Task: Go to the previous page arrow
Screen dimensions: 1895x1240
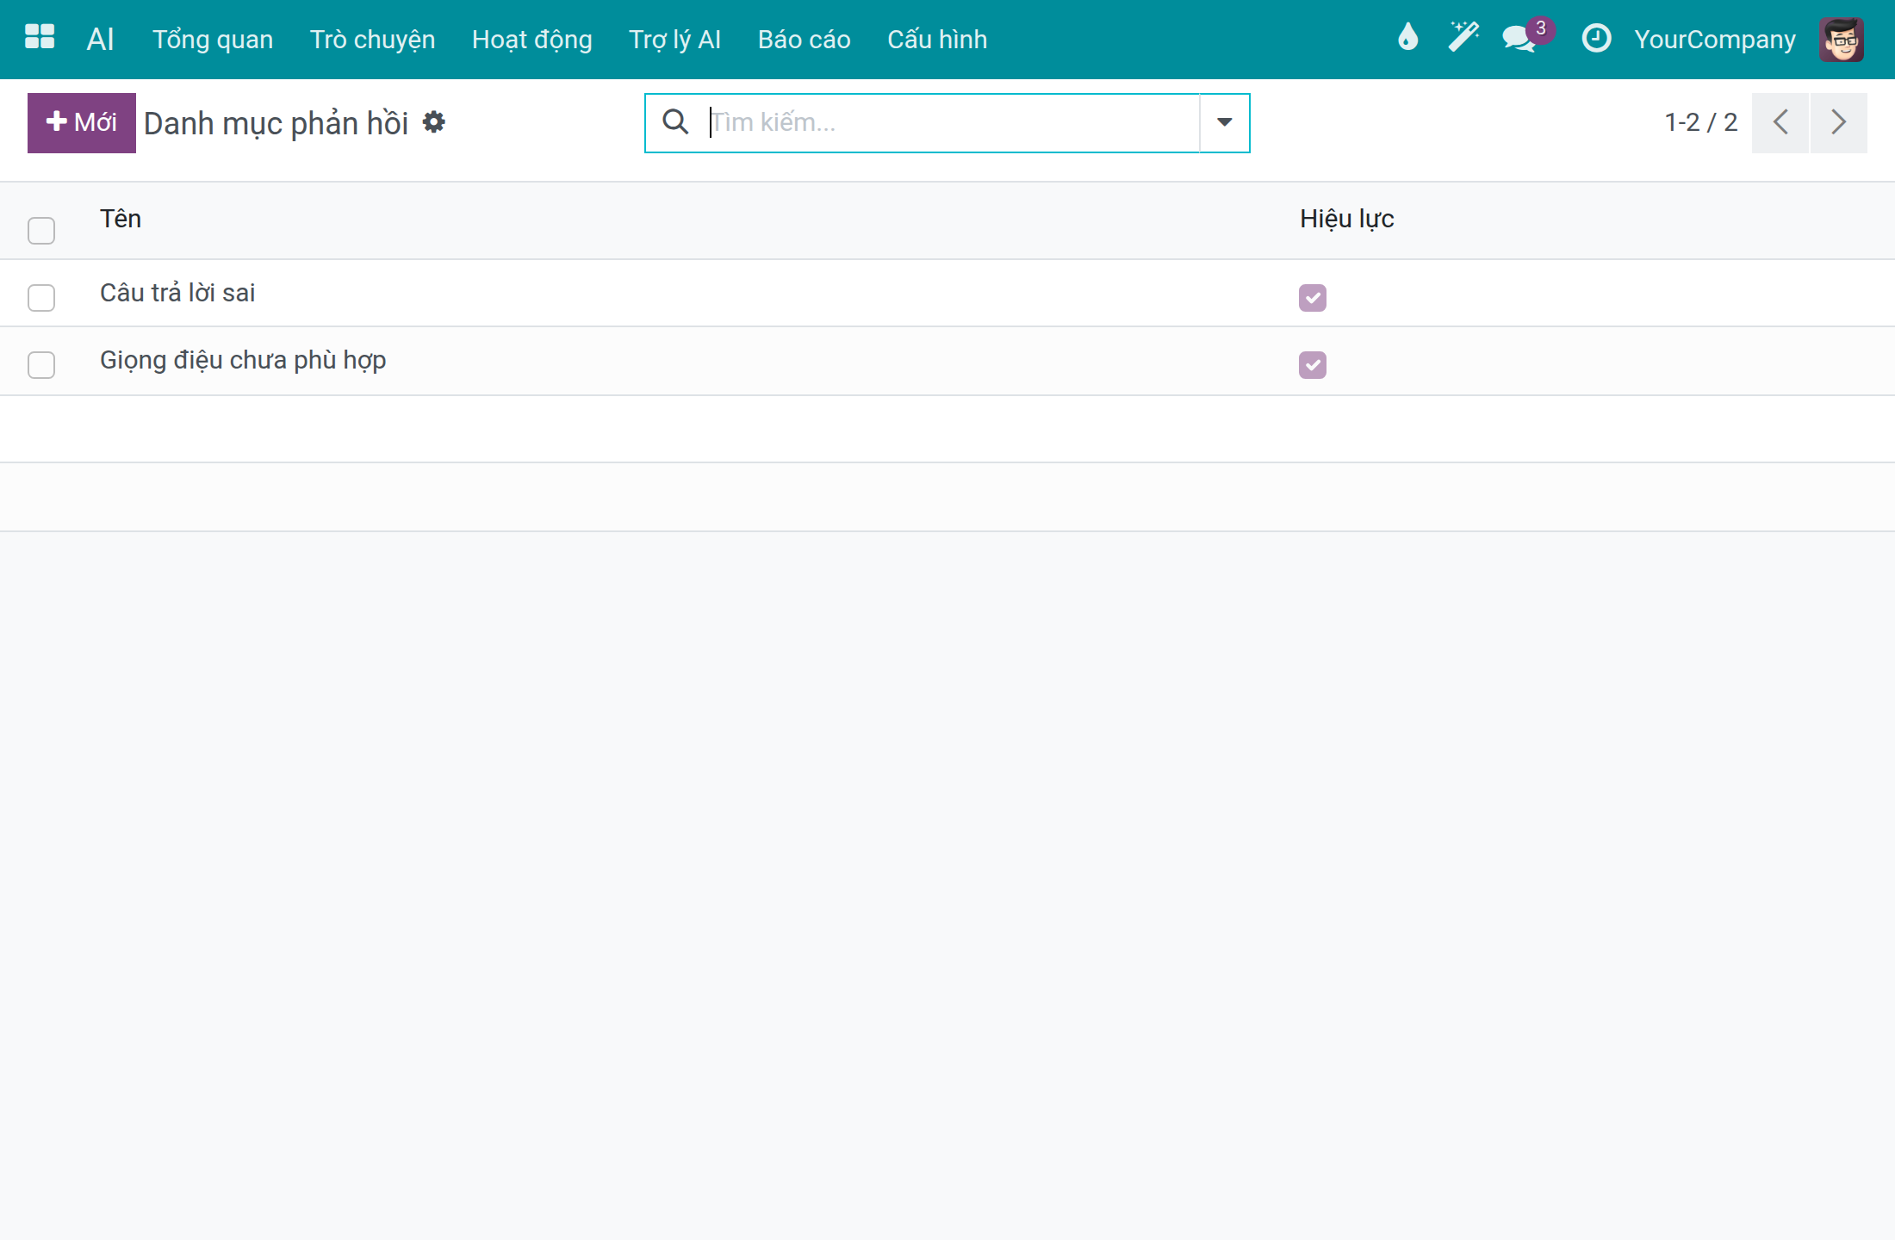Action: point(1780,122)
